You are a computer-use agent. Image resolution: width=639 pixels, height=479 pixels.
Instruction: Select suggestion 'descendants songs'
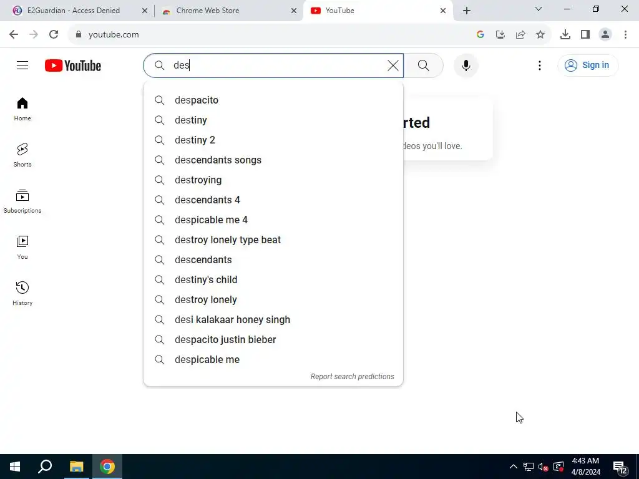tap(273, 160)
